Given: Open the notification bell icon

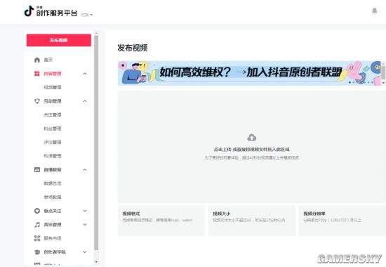Looking at the screenshot, I should point(375,11).
